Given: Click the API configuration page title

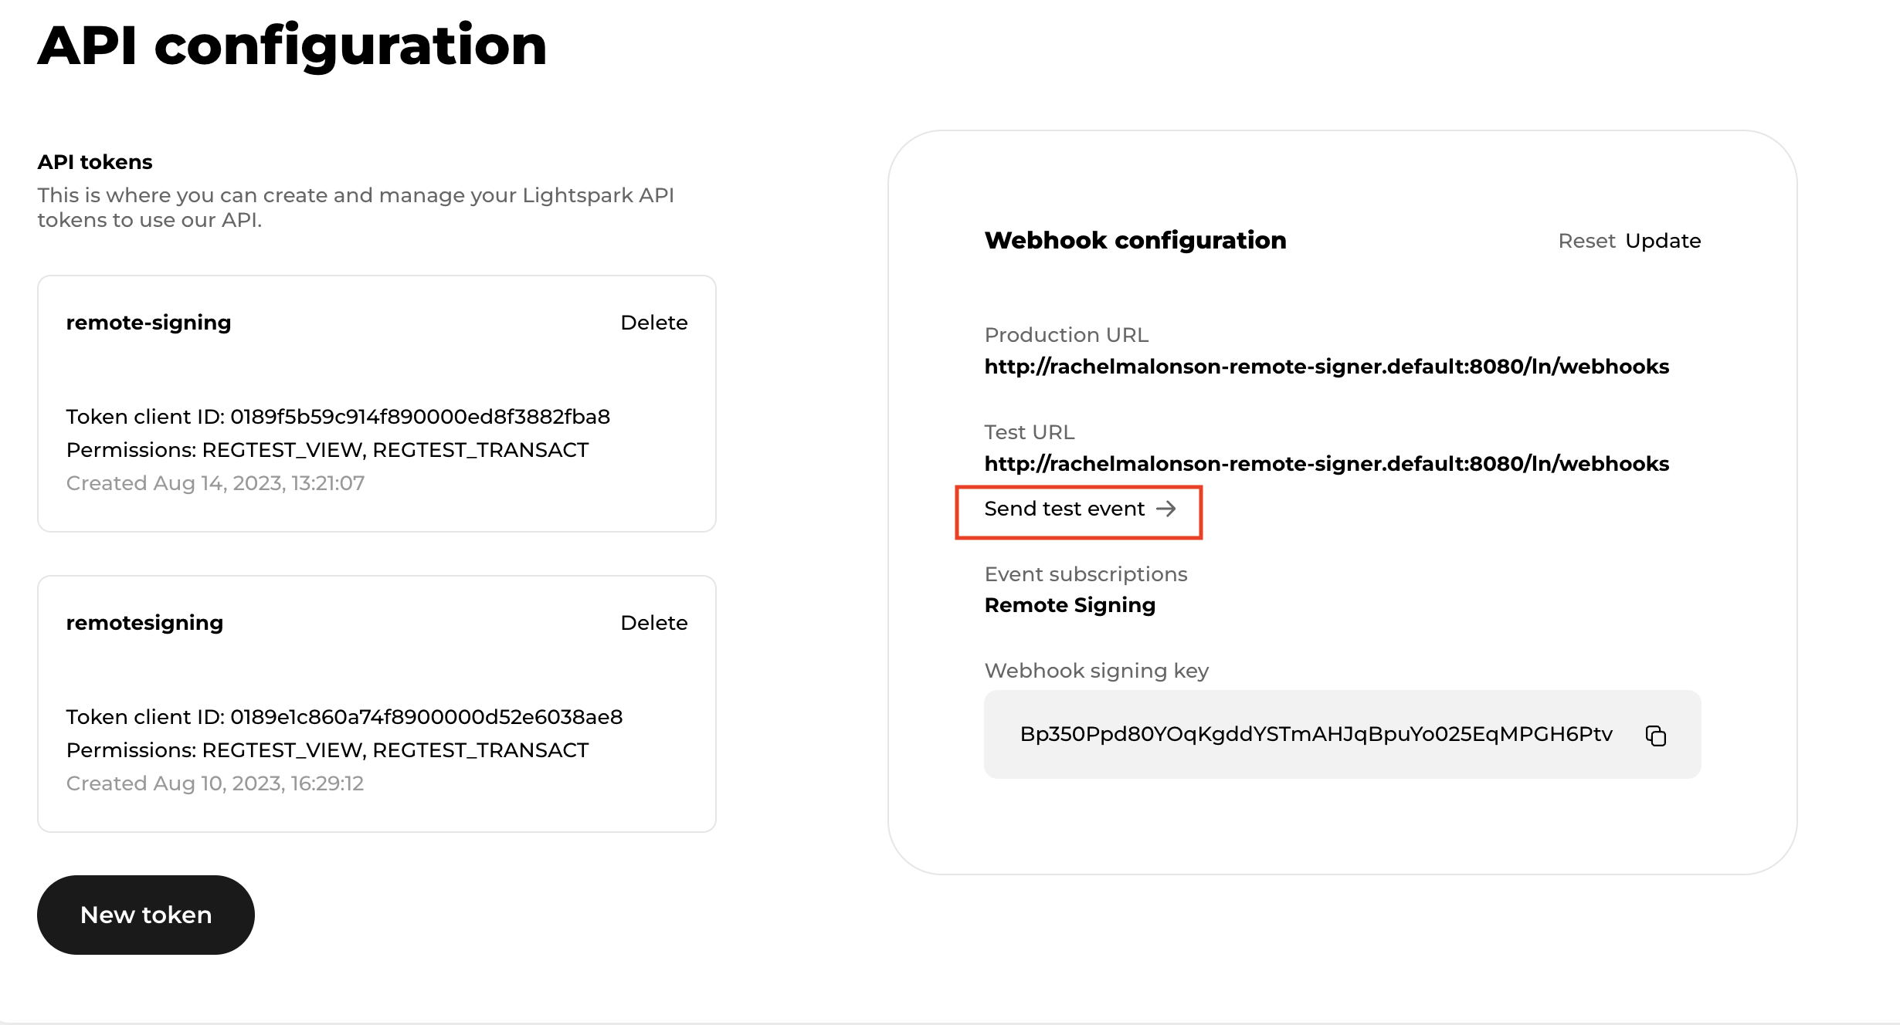Looking at the screenshot, I should 292,46.
